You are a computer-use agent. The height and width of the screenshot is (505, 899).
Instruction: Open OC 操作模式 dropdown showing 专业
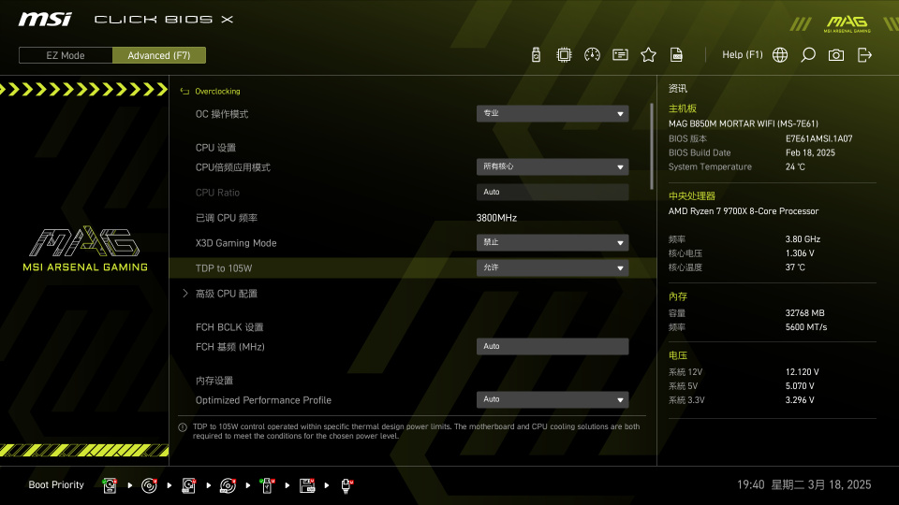tap(553, 113)
